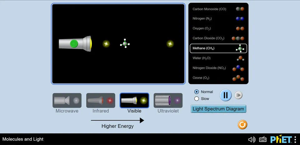Click the Microwave label text

point(67,111)
